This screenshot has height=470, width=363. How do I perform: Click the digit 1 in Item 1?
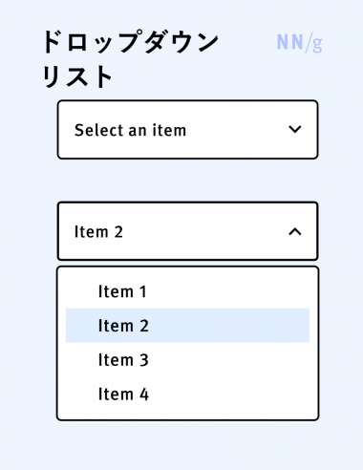[x=142, y=291]
